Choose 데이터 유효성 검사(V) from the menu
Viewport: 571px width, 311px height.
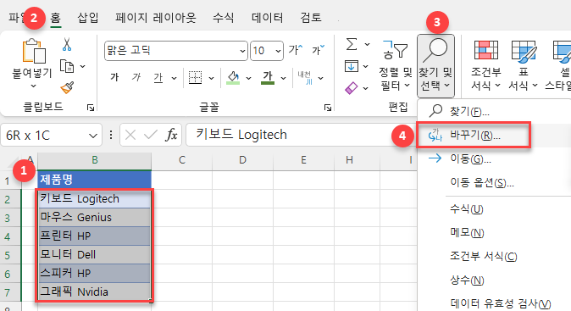[x=494, y=303]
